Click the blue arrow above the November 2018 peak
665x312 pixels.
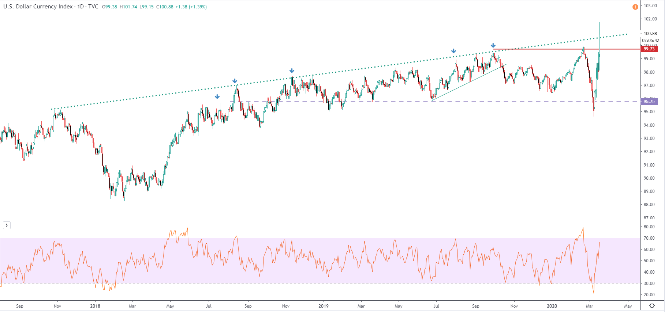pos(292,71)
